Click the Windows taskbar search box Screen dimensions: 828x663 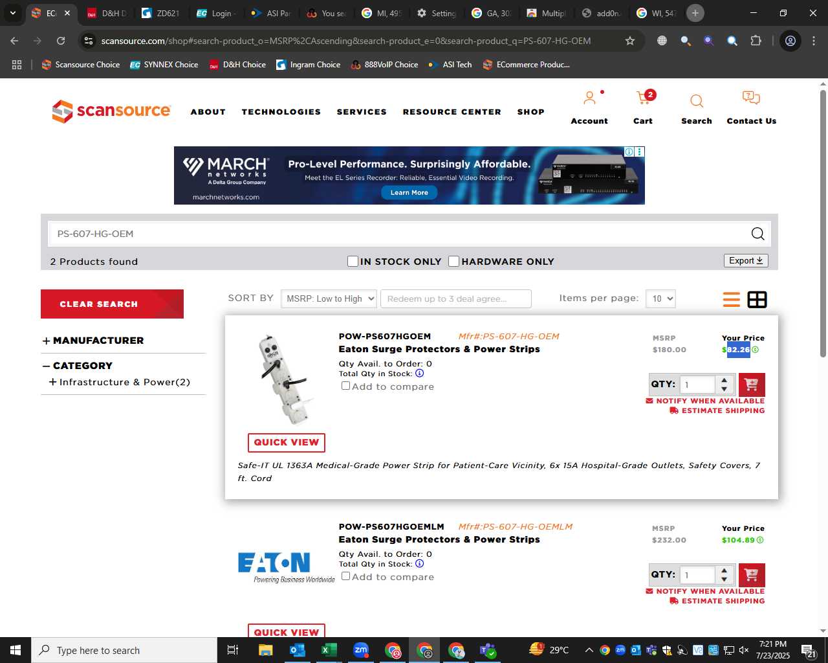[x=124, y=650]
